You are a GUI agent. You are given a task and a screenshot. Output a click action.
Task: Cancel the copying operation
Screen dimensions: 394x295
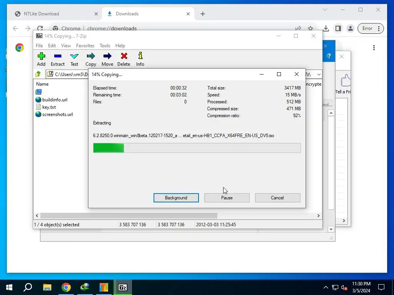click(277, 198)
